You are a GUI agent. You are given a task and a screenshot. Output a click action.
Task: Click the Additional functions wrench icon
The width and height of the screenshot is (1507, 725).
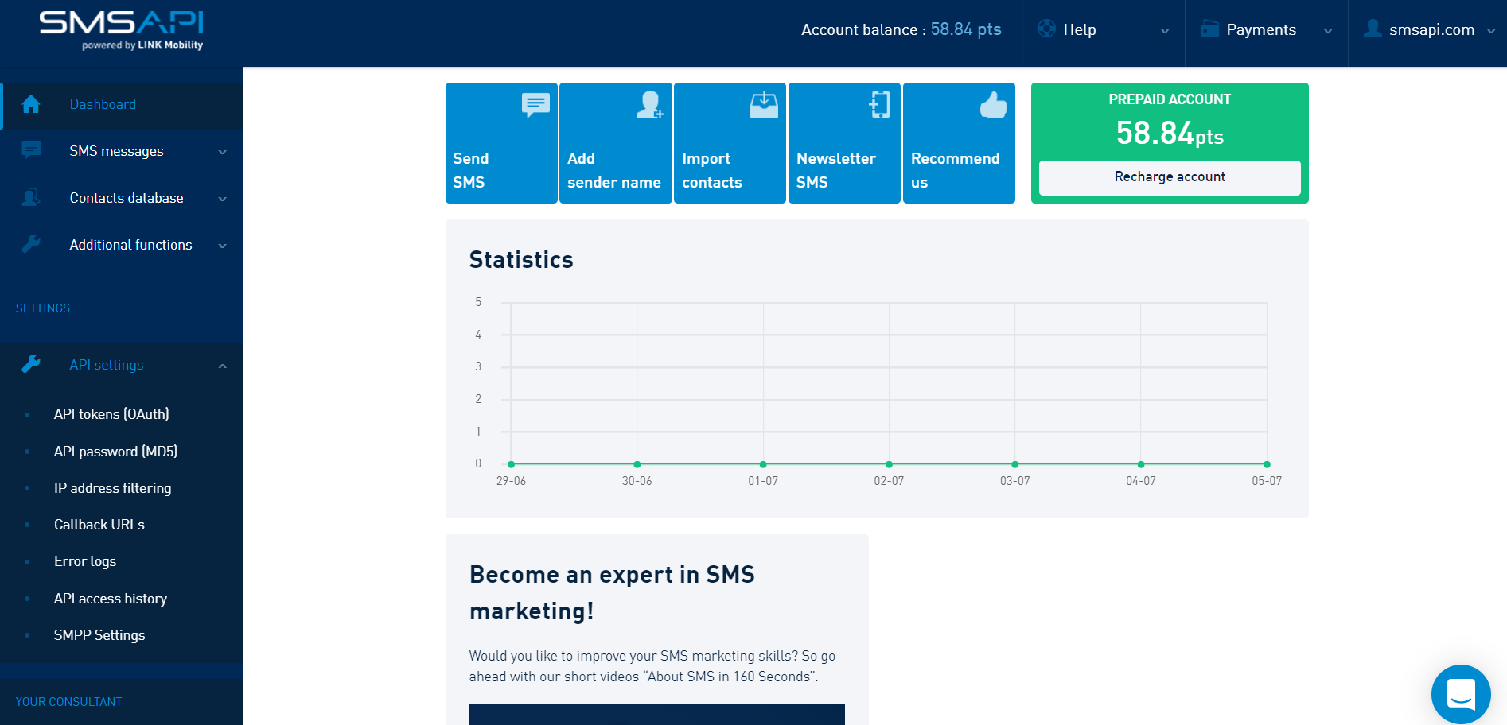tap(31, 244)
